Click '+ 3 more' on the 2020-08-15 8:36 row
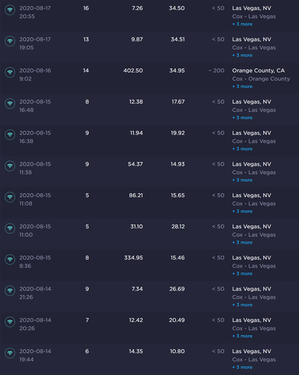299x375 pixels. tap(242, 274)
